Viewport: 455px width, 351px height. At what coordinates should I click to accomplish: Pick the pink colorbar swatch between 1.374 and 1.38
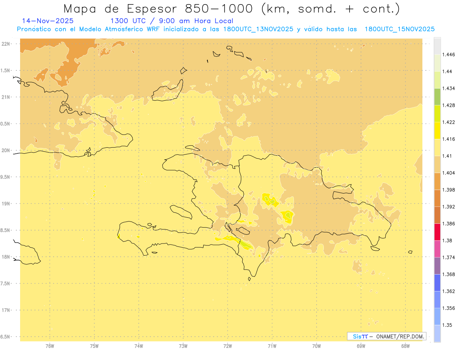click(437, 249)
